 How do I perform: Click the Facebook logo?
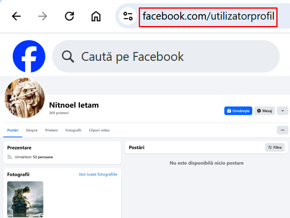(x=29, y=56)
